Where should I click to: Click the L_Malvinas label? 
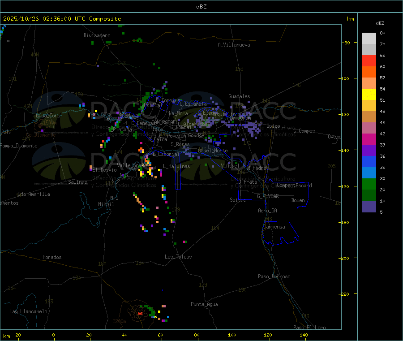(x=176, y=166)
